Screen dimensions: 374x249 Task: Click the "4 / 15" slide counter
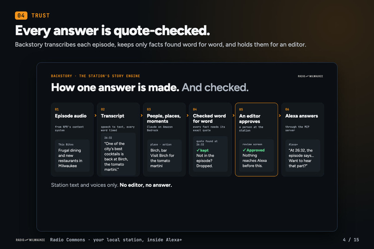coord(351,240)
